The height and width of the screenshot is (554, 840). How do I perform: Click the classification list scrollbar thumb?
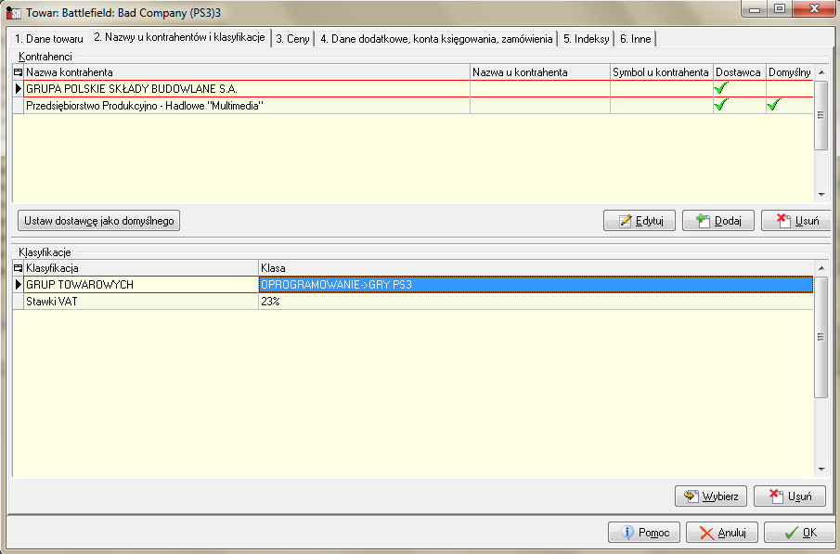coord(821,337)
